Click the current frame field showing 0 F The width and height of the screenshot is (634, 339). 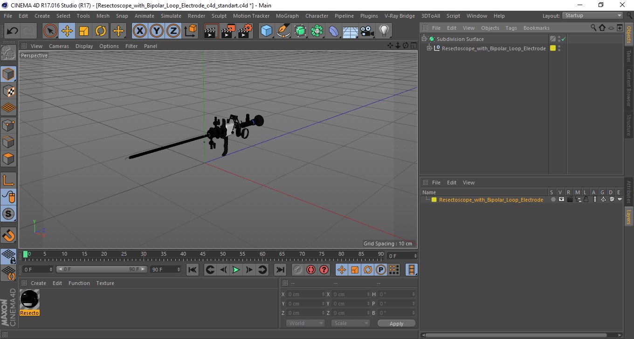coord(402,256)
